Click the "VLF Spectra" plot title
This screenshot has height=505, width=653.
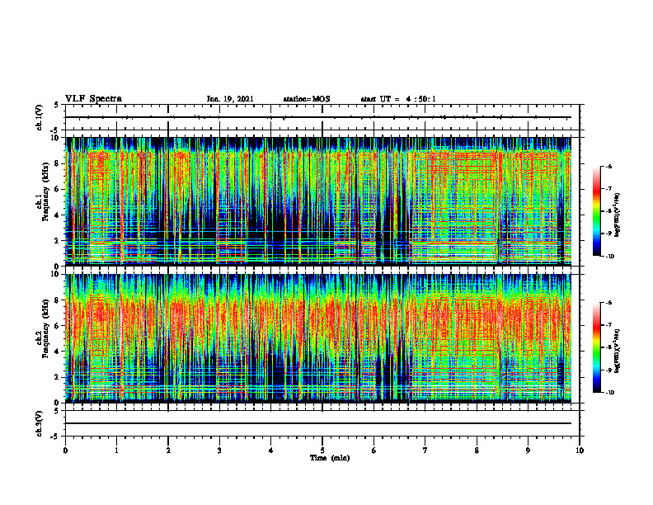pyautogui.click(x=93, y=99)
